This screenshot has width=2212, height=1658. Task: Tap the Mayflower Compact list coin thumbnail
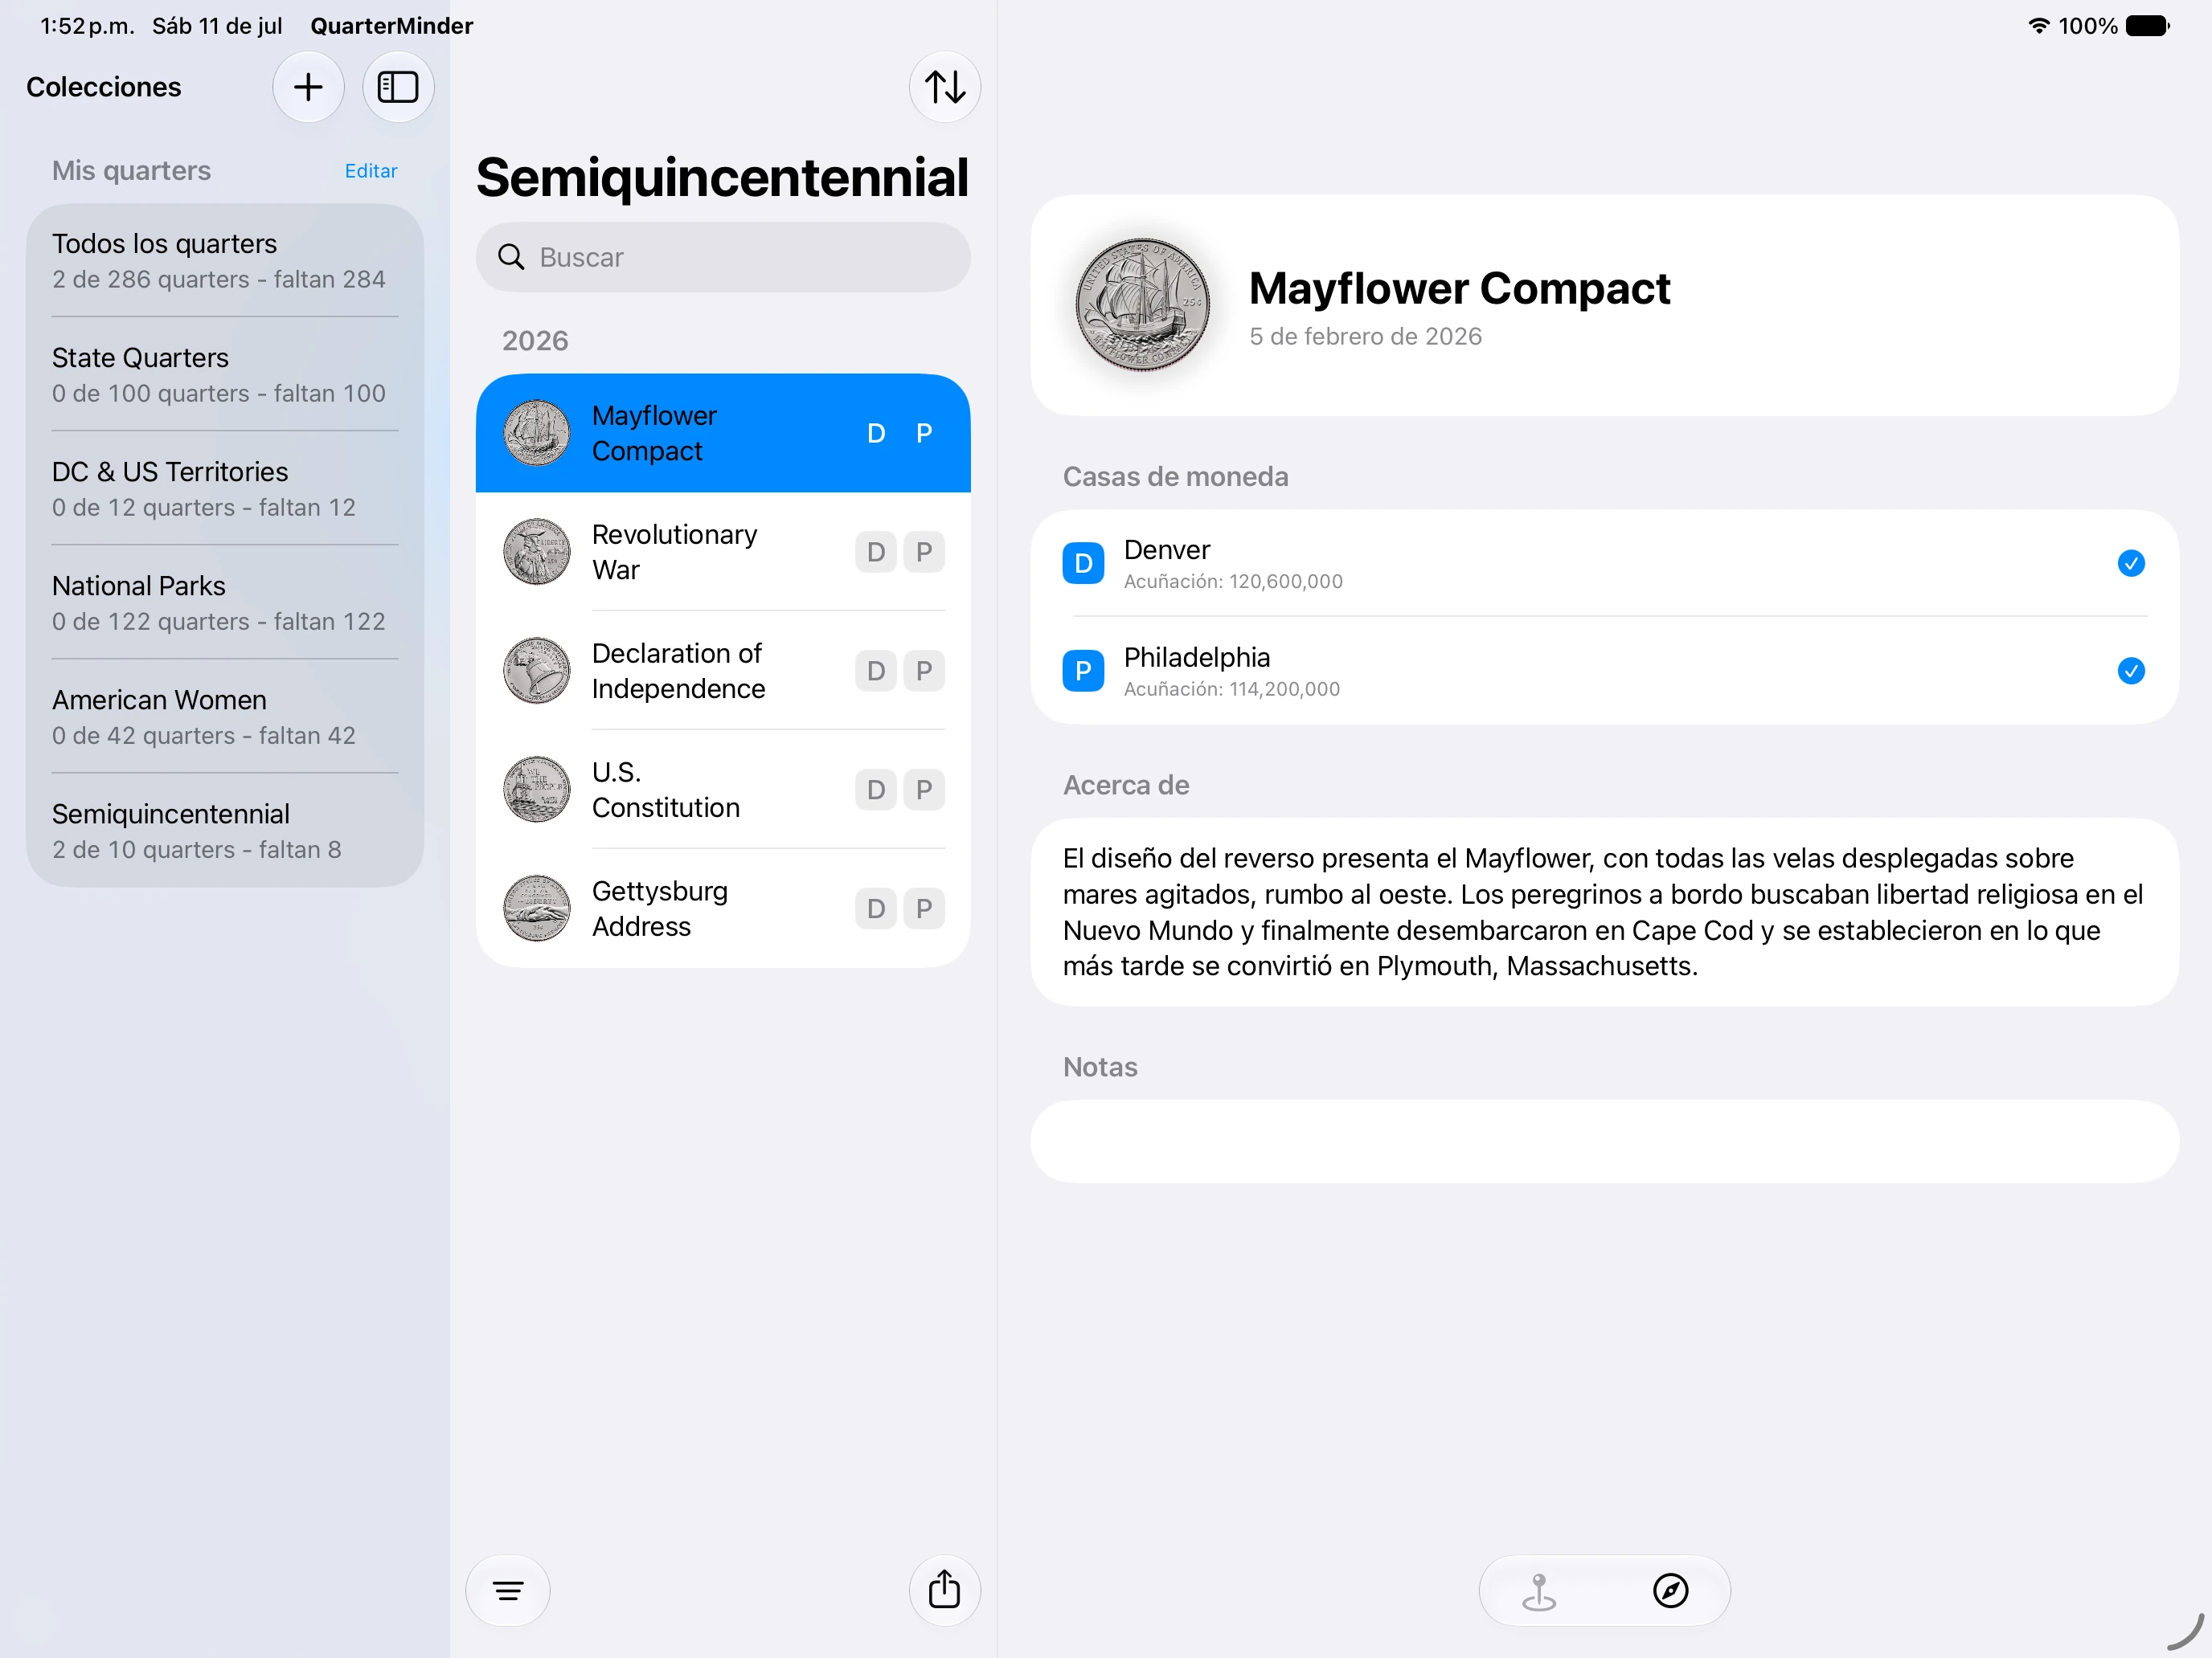pyautogui.click(x=537, y=433)
